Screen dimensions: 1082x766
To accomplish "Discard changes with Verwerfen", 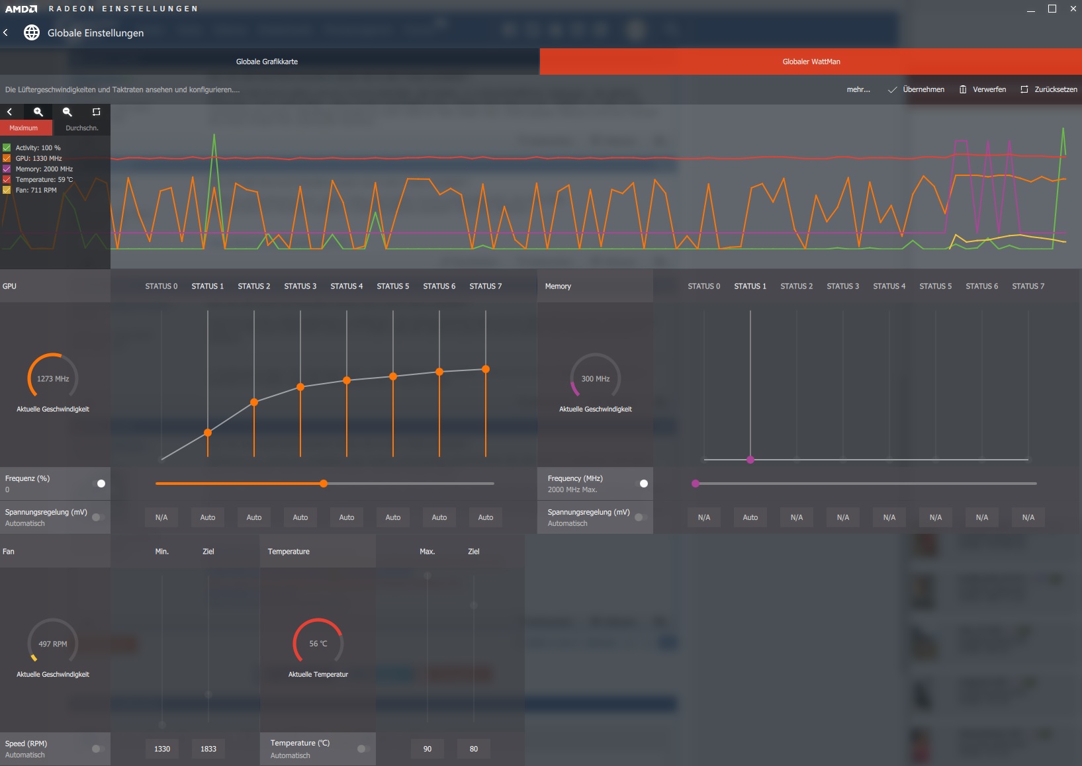I will pyautogui.click(x=983, y=89).
